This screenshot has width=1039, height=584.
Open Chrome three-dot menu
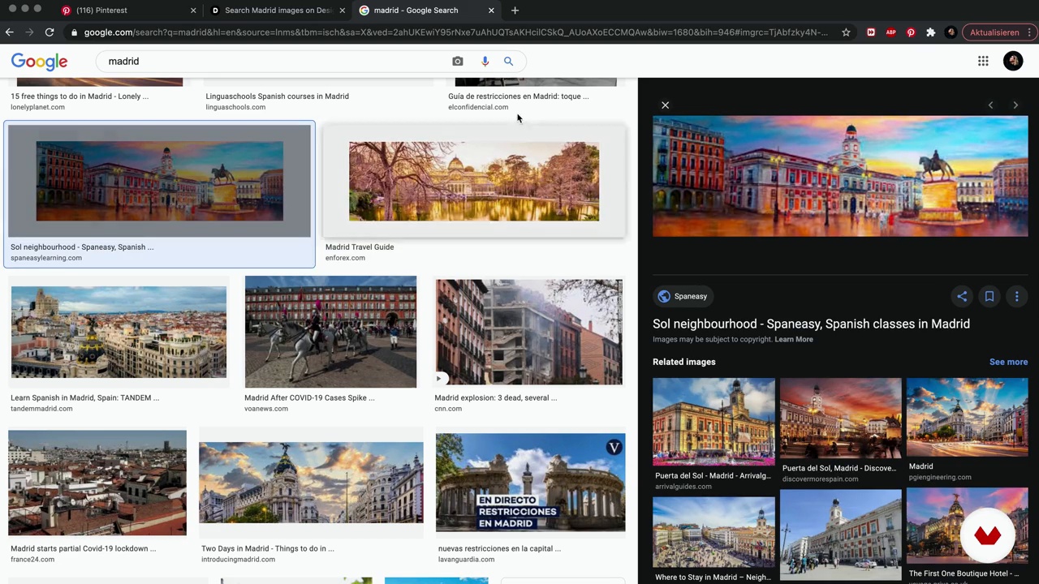[1031, 32]
